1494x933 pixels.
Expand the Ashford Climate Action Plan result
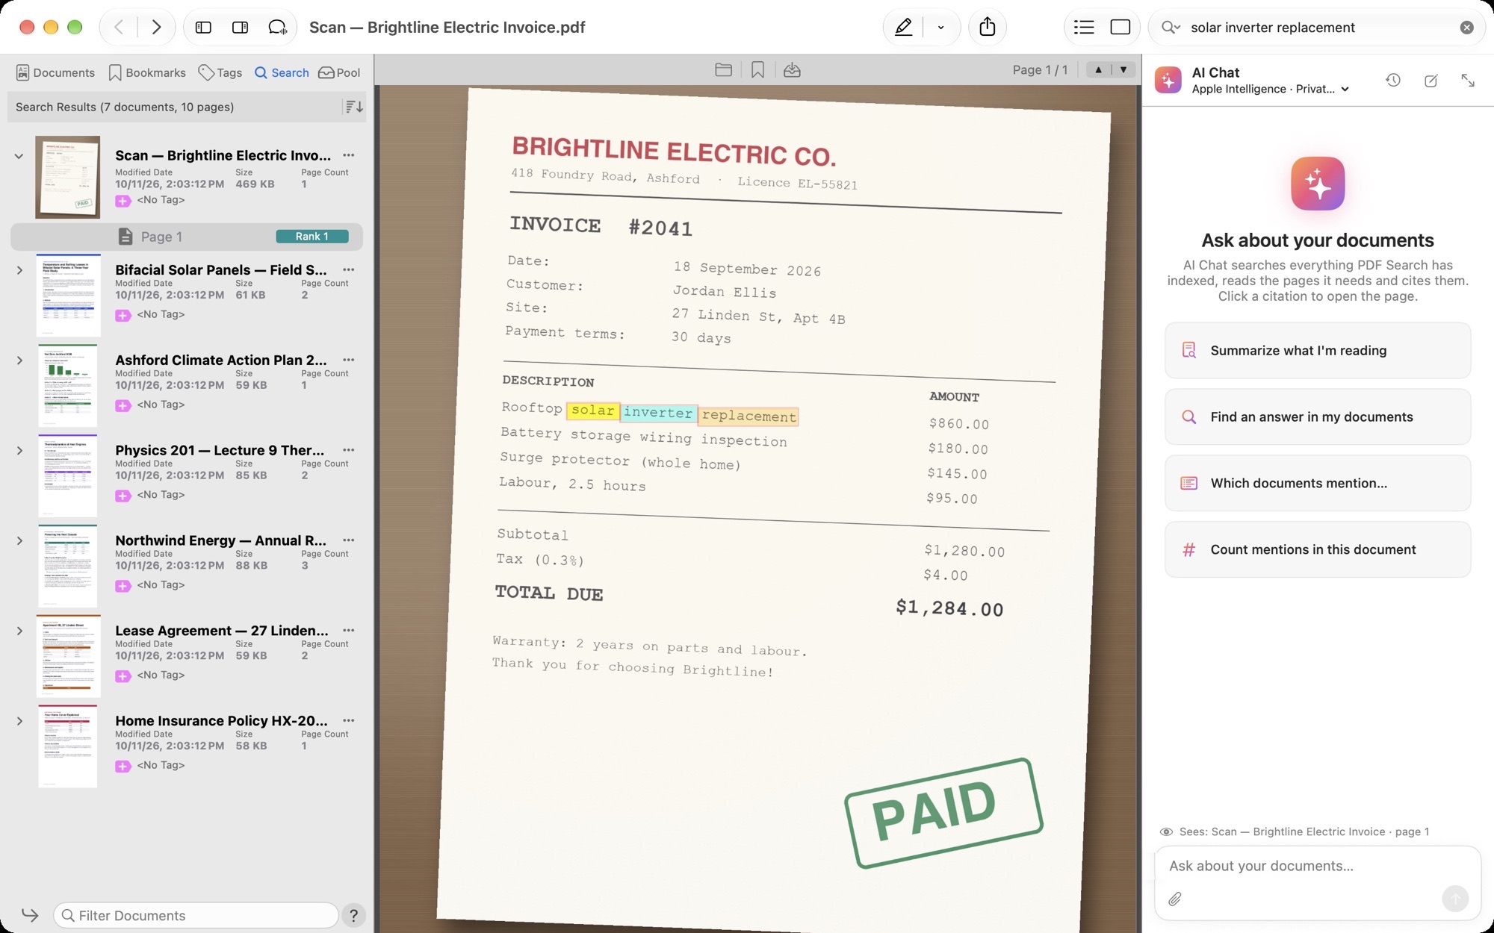[x=19, y=361]
